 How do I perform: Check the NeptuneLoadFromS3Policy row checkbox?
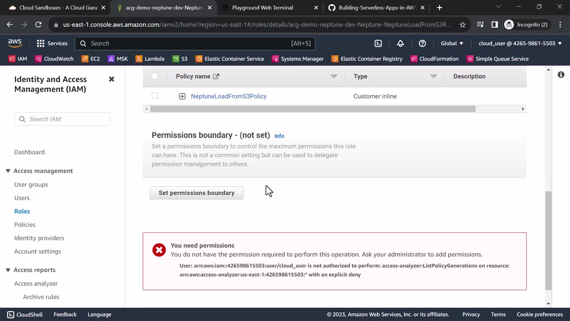click(155, 95)
